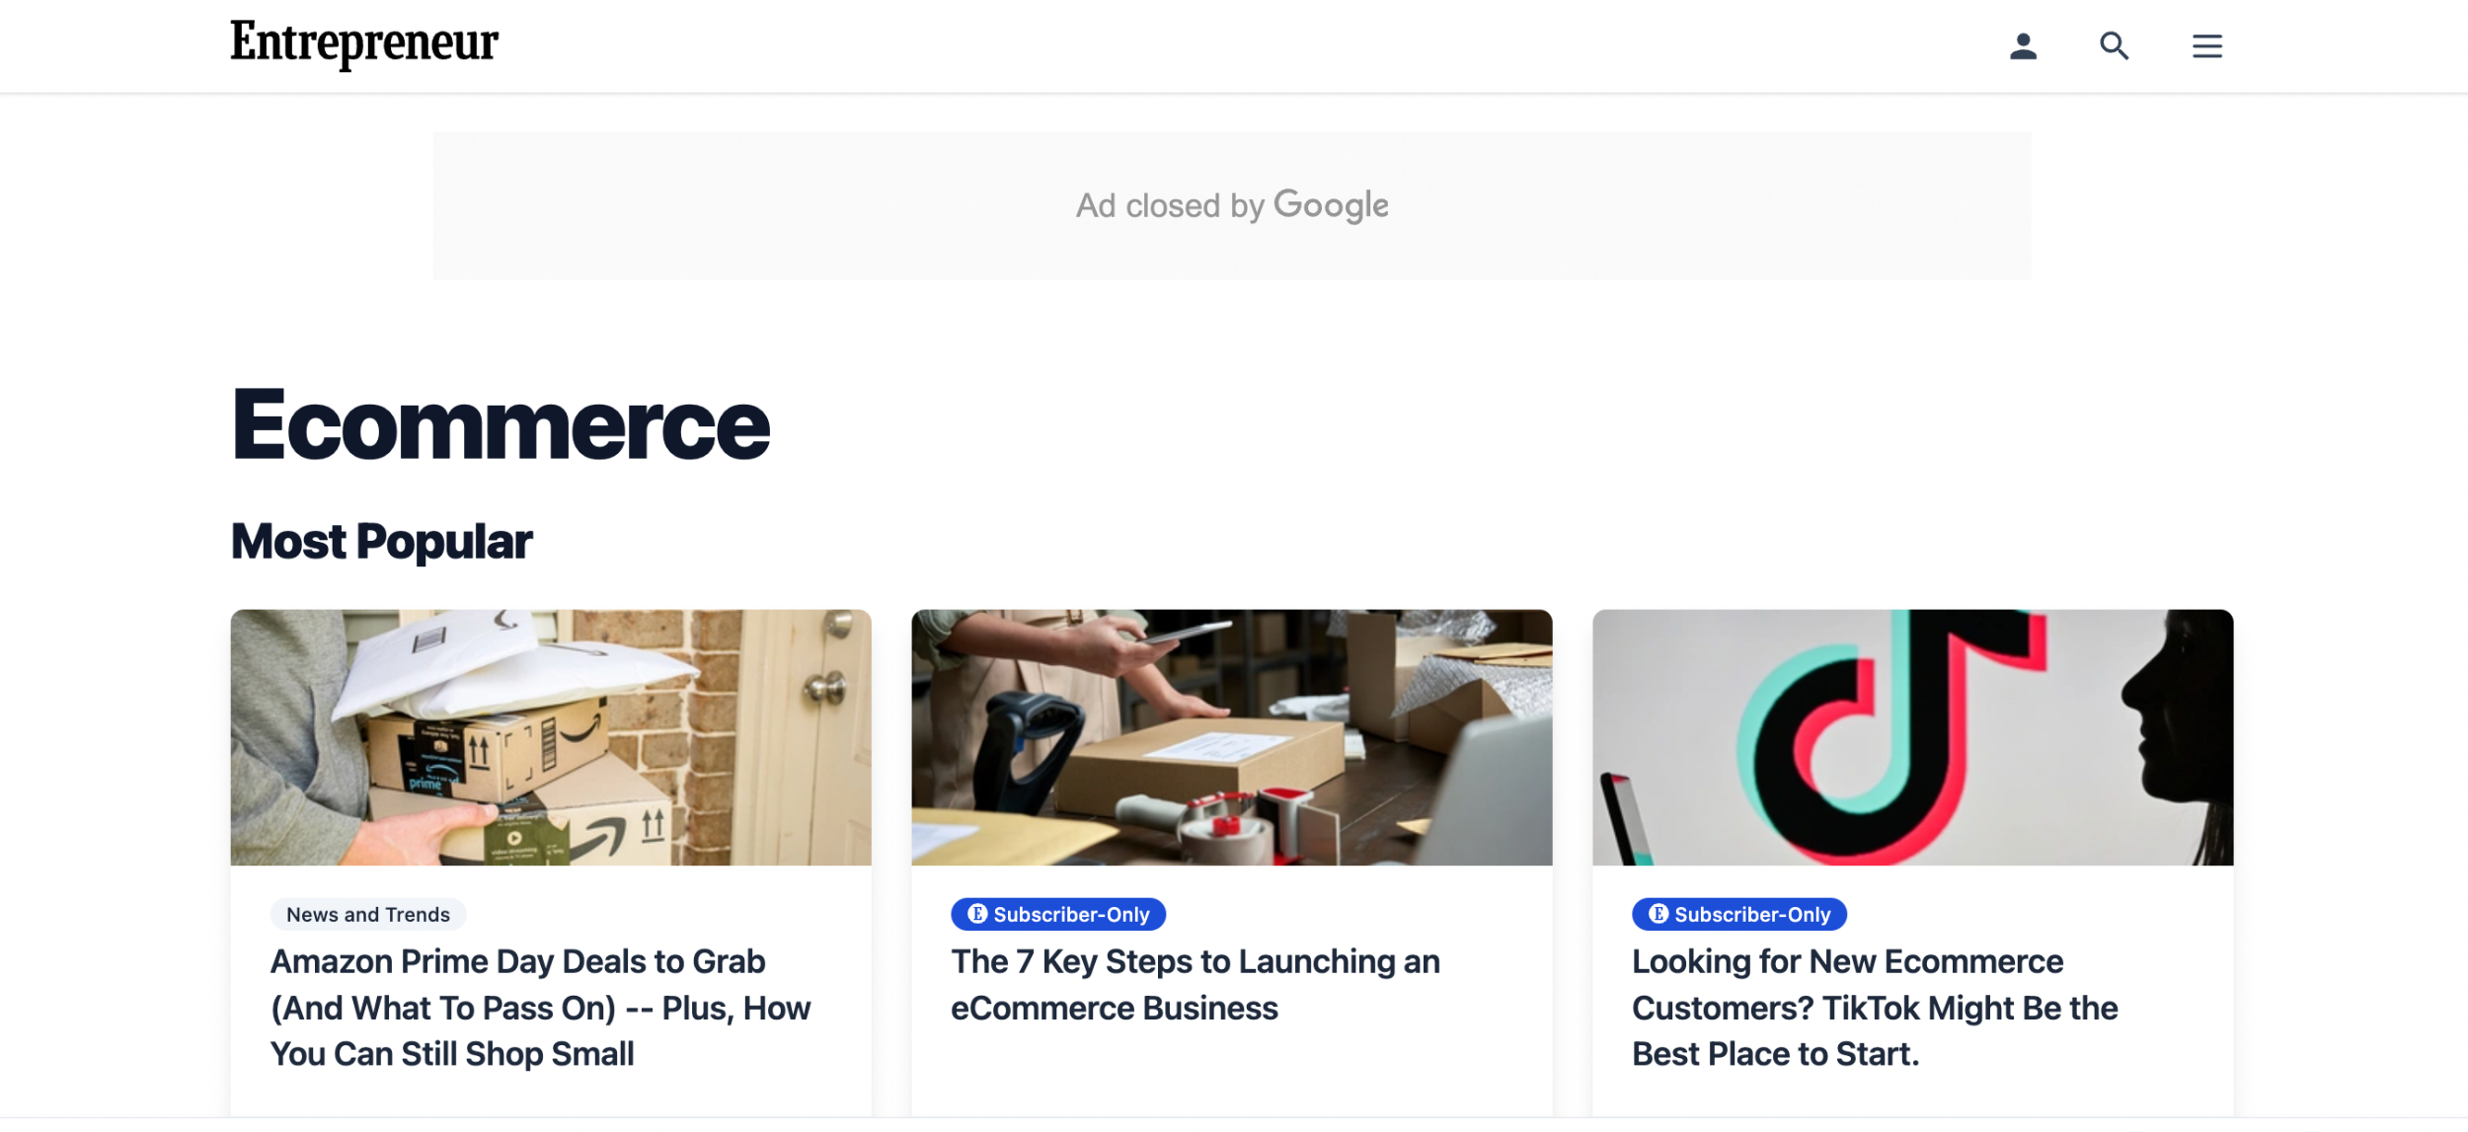Click the E icon on the eCommerce Business article badge
The image size is (2468, 1132).
(977, 914)
